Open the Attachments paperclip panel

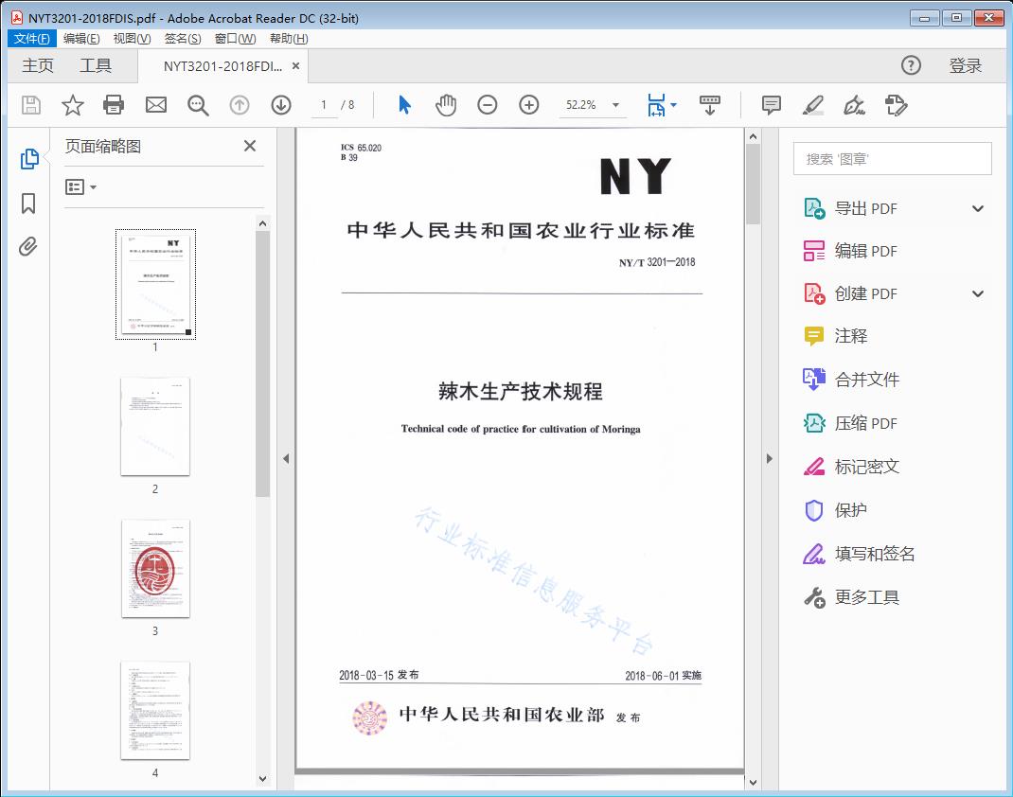click(28, 247)
